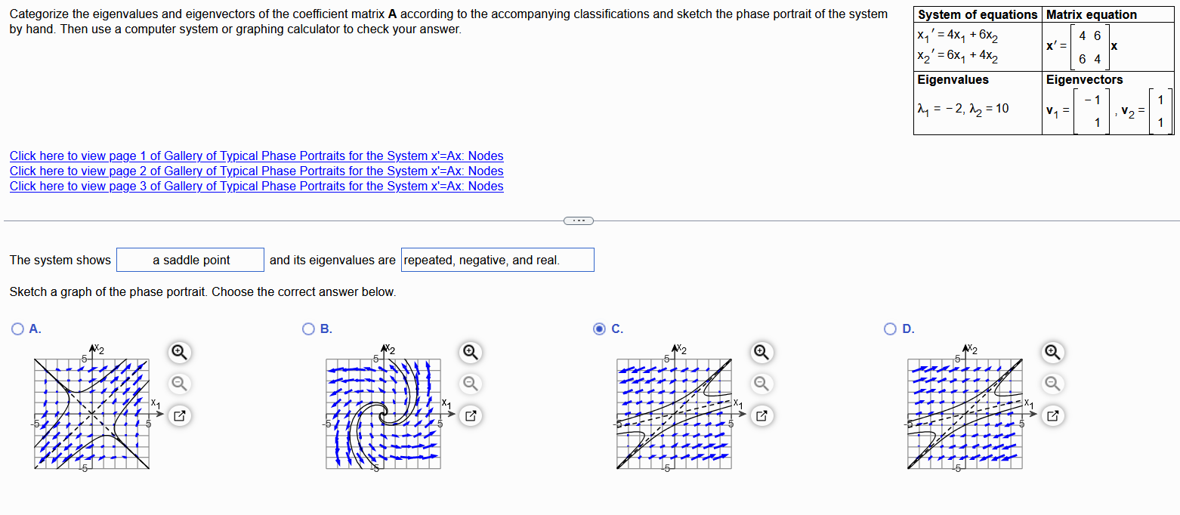Zoom out on the phase portrait for option A

click(x=179, y=384)
